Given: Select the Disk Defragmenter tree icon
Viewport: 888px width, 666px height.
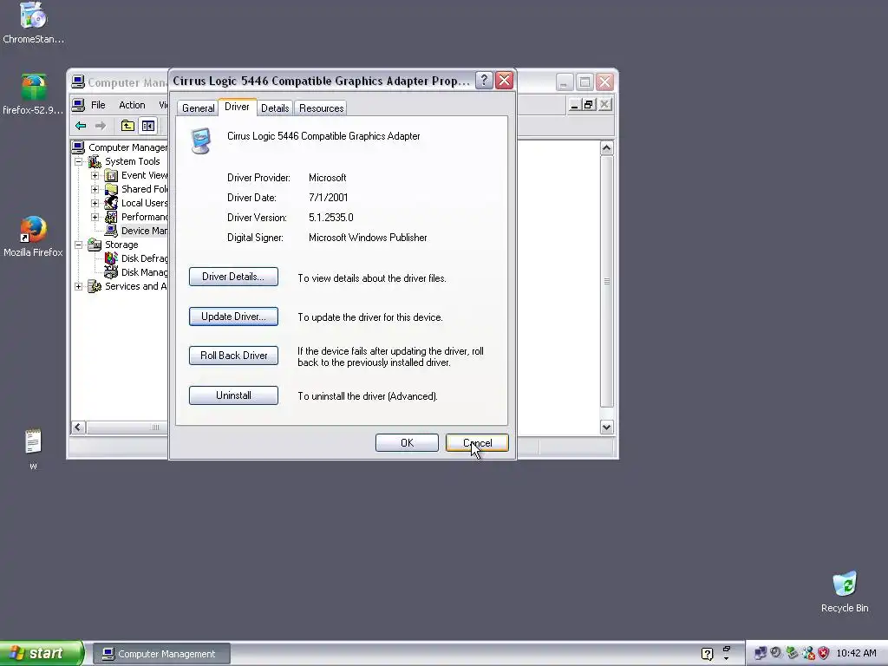Looking at the screenshot, I should pyautogui.click(x=111, y=258).
